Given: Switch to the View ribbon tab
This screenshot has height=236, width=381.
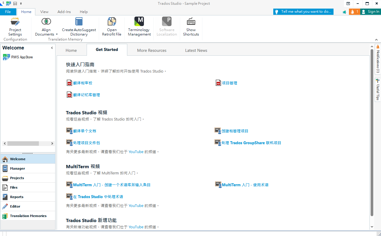Looking at the screenshot, I should point(44,12).
